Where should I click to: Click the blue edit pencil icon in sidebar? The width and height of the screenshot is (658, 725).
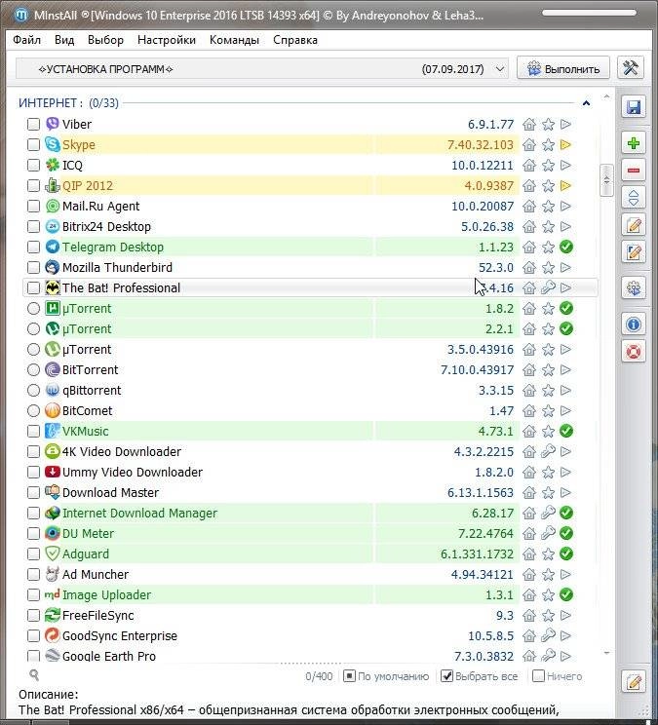point(633,252)
